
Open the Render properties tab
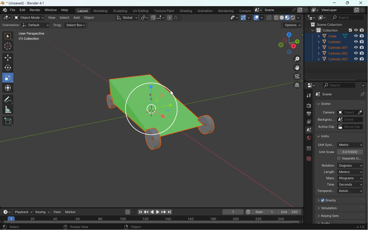click(x=309, y=106)
